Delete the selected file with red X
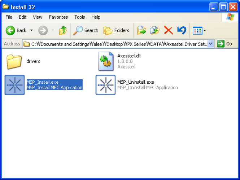The width and height of the screenshot is (240, 180). pyautogui.click(x=169, y=30)
